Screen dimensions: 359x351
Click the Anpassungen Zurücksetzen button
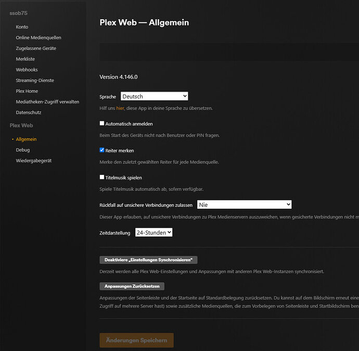[132, 286]
